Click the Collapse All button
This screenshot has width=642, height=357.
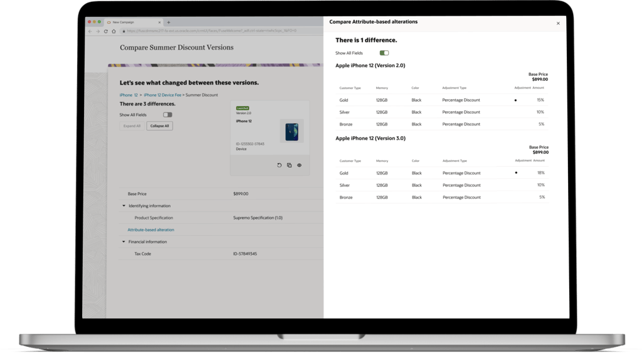(160, 126)
